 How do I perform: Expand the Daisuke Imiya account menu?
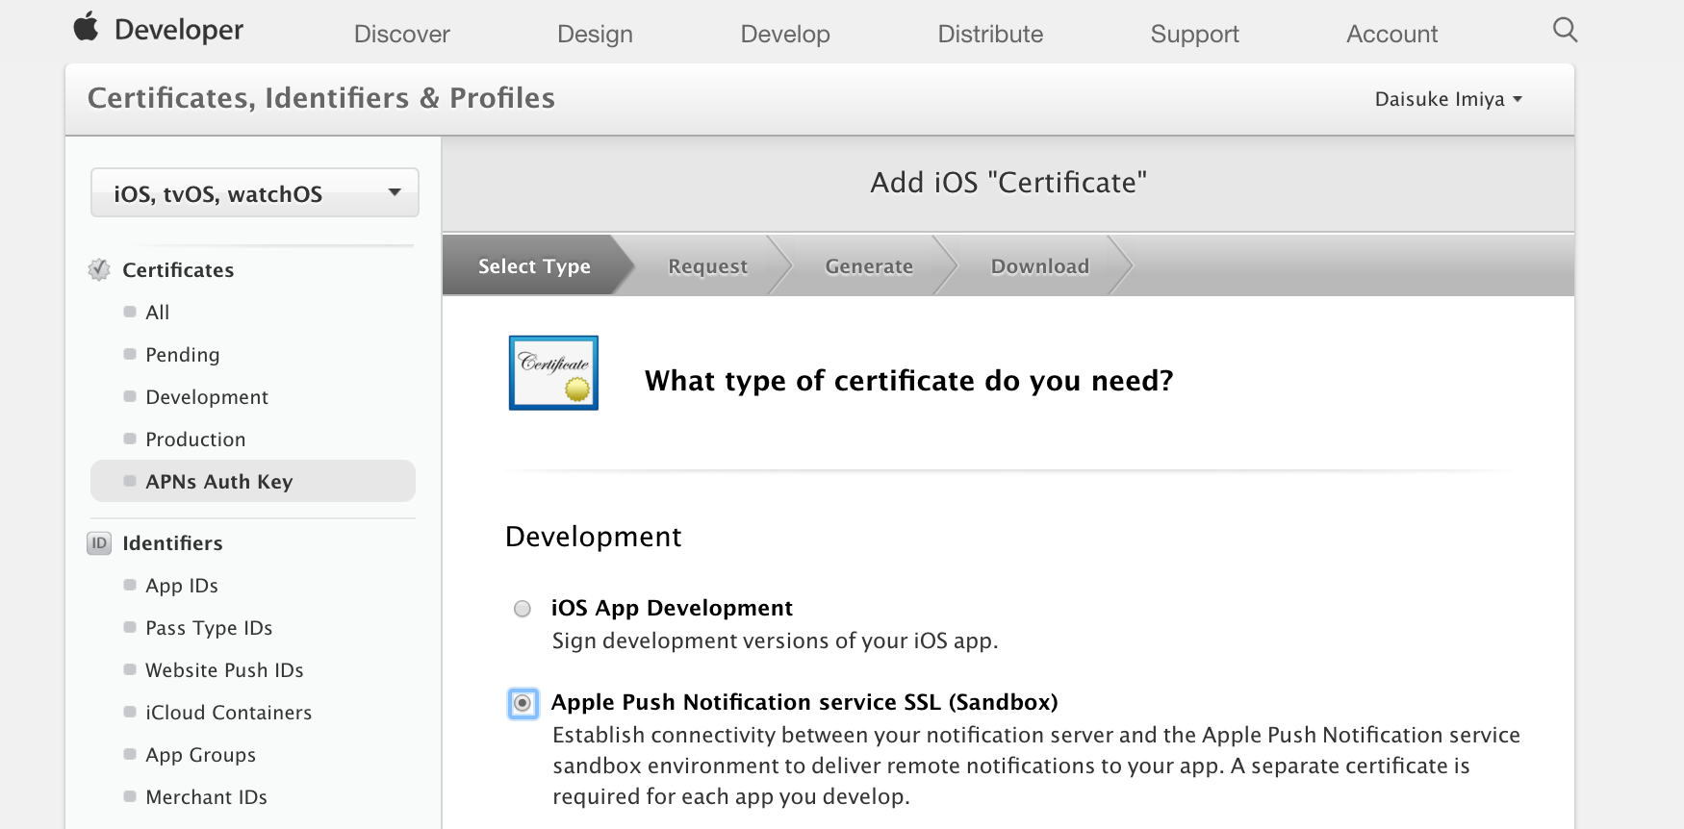point(1448,99)
